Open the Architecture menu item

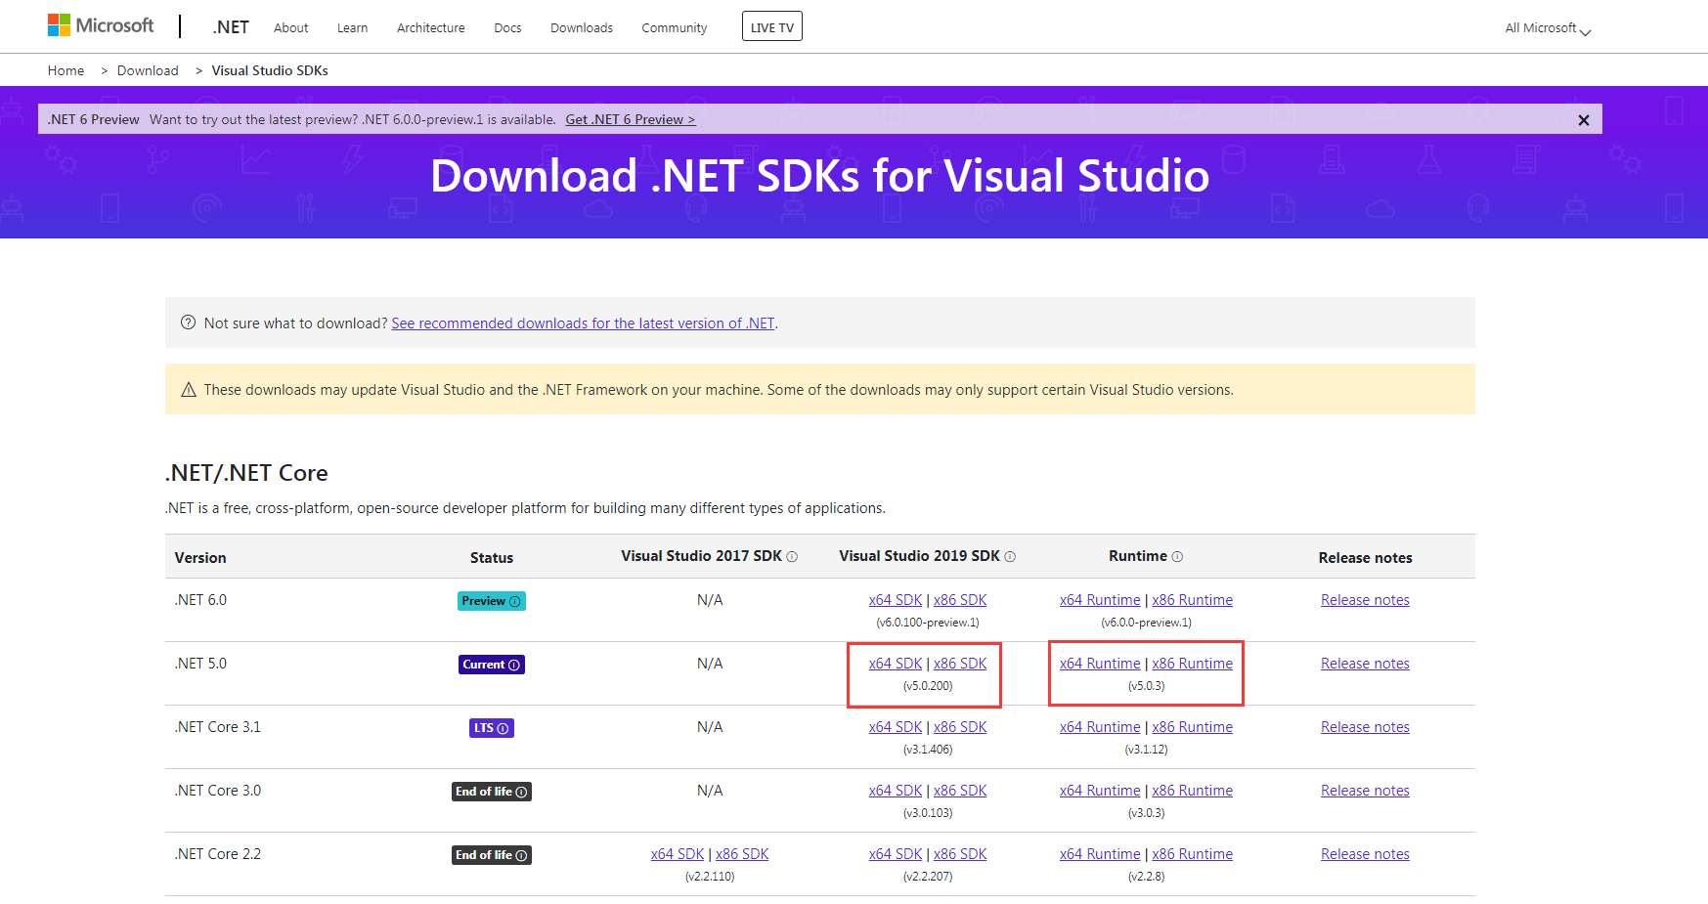(x=430, y=28)
